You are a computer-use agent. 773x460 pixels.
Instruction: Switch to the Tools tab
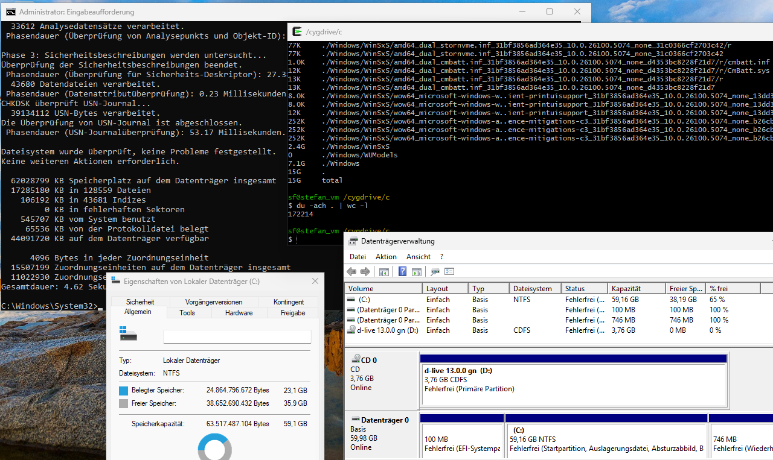tap(187, 313)
